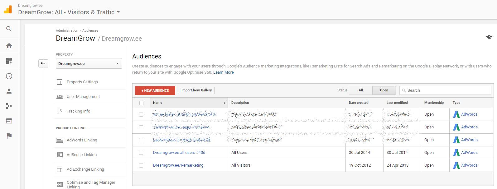Expand the Dreamgrow.ee property dropdown
497x189 pixels.
point(89,63)
